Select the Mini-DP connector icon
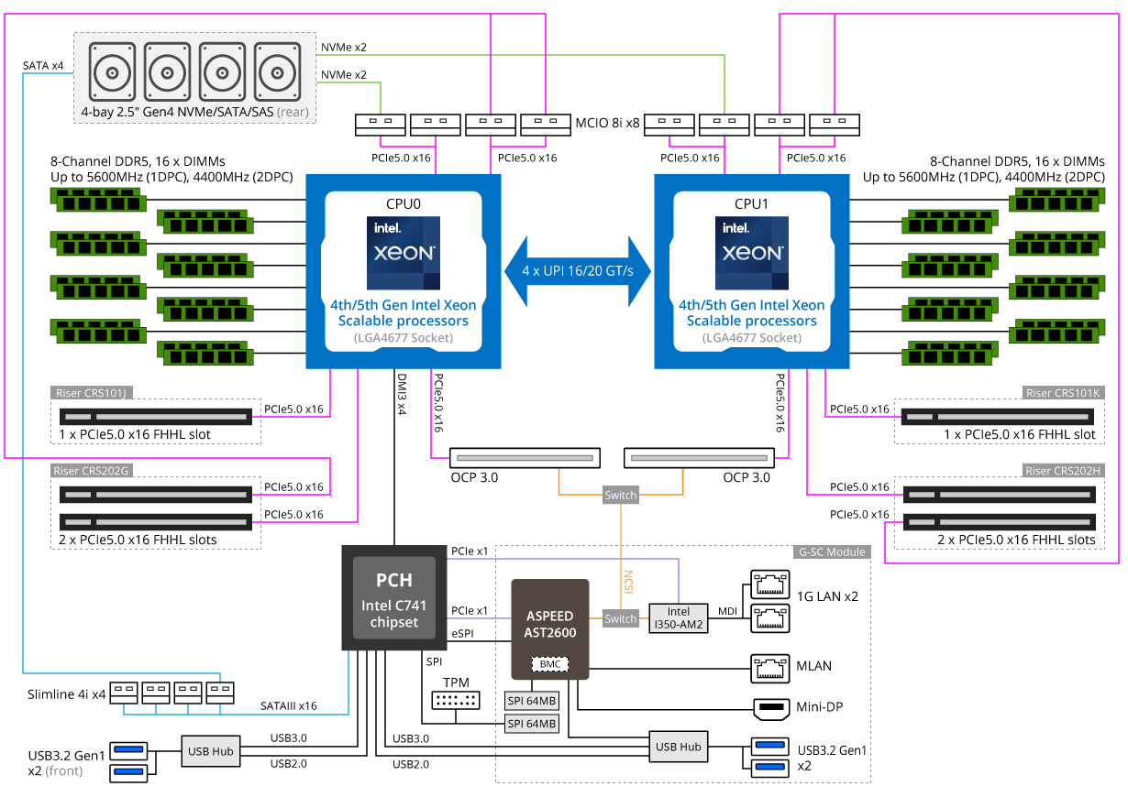This screenshot has width=1128, height=797. pos(770,707)
